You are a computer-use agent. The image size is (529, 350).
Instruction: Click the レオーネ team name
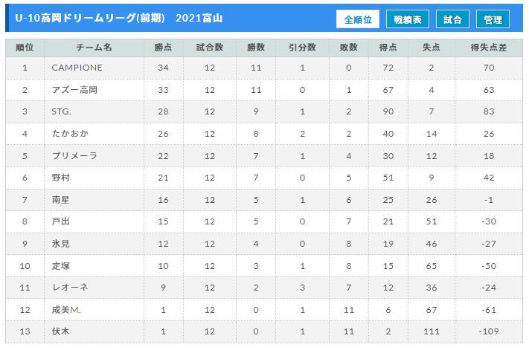(x=70, y=288)
